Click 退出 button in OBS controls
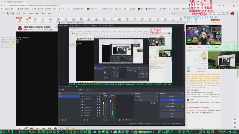 click(171, 117)
